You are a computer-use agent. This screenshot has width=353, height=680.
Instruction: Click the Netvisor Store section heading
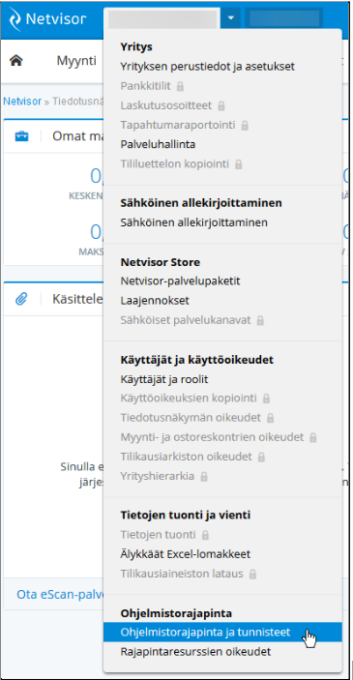pos(160,262)
